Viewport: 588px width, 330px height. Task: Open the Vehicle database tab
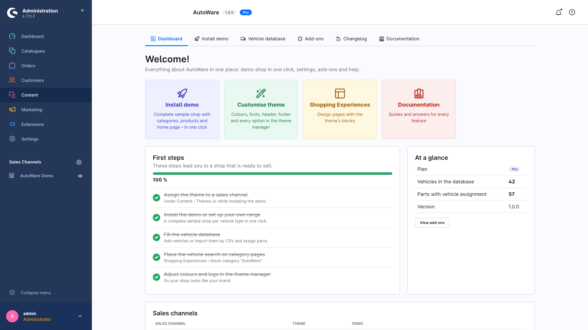(x=263, y=39)
